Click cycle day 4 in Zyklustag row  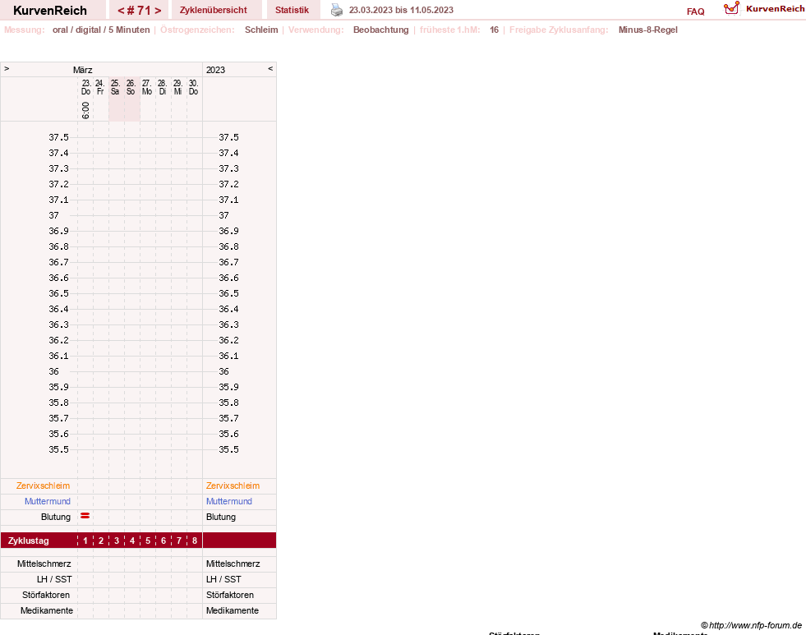[x=132, y=541]
